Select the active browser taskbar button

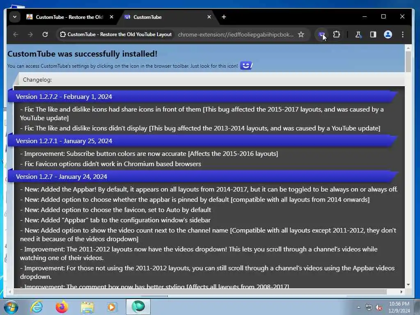pos(138,307)
